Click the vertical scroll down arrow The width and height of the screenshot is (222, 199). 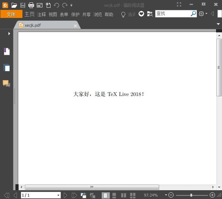[x=219, y=187]
